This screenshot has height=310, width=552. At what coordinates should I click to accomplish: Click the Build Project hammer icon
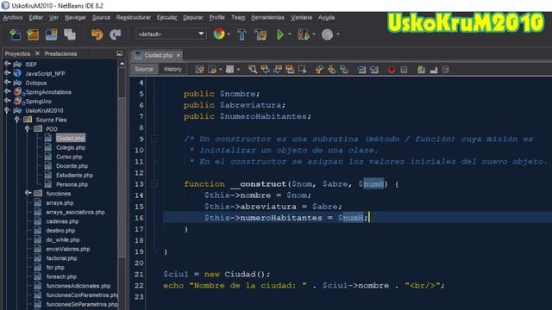point(241,34)
